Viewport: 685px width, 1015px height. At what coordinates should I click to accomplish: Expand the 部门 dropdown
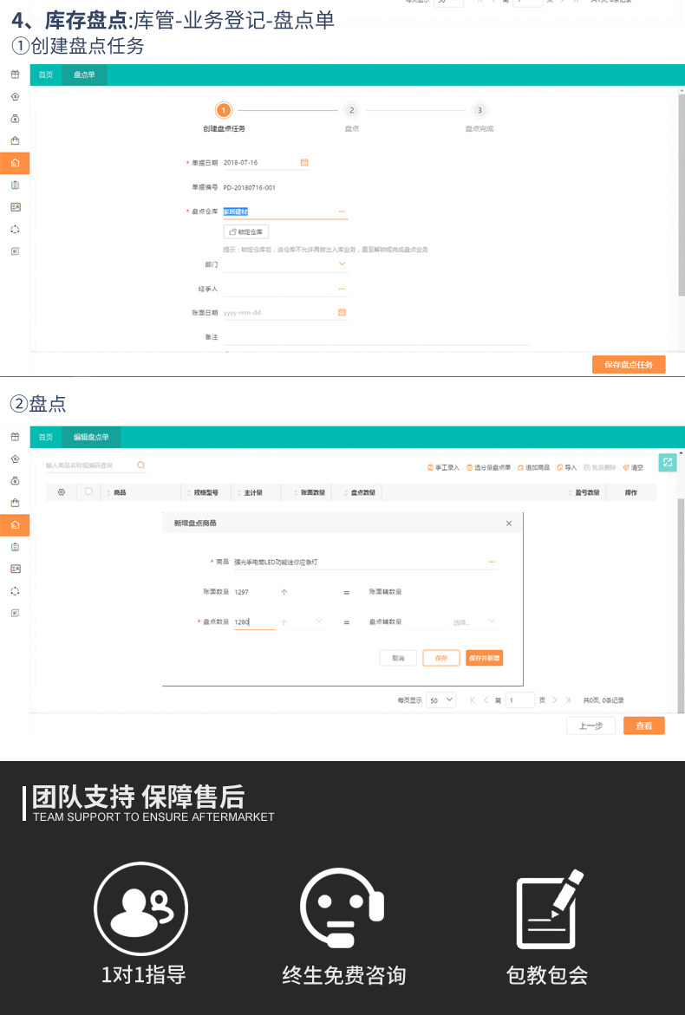(342, 264)
